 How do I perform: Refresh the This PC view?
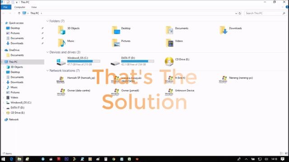240,13
